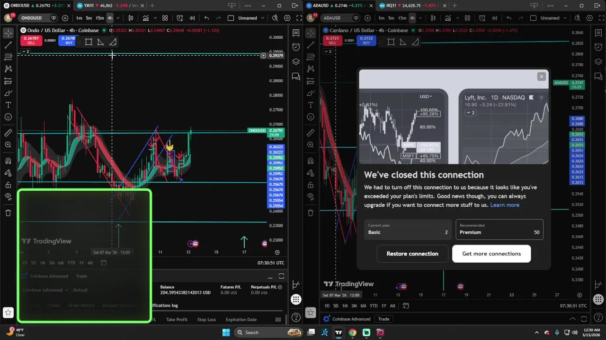
Task: Open the Windows taskbar Search box
Action: 268,332
